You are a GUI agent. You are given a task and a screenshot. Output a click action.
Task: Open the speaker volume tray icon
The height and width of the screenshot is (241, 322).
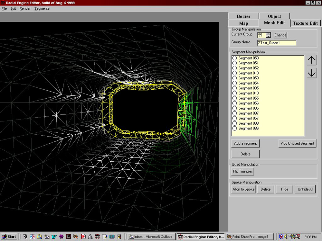pos(286,237)
